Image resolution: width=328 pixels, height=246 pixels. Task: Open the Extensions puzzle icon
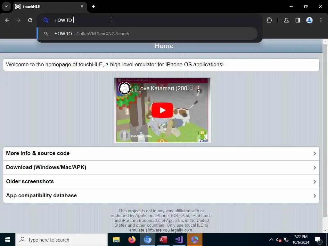pos(269,20)
